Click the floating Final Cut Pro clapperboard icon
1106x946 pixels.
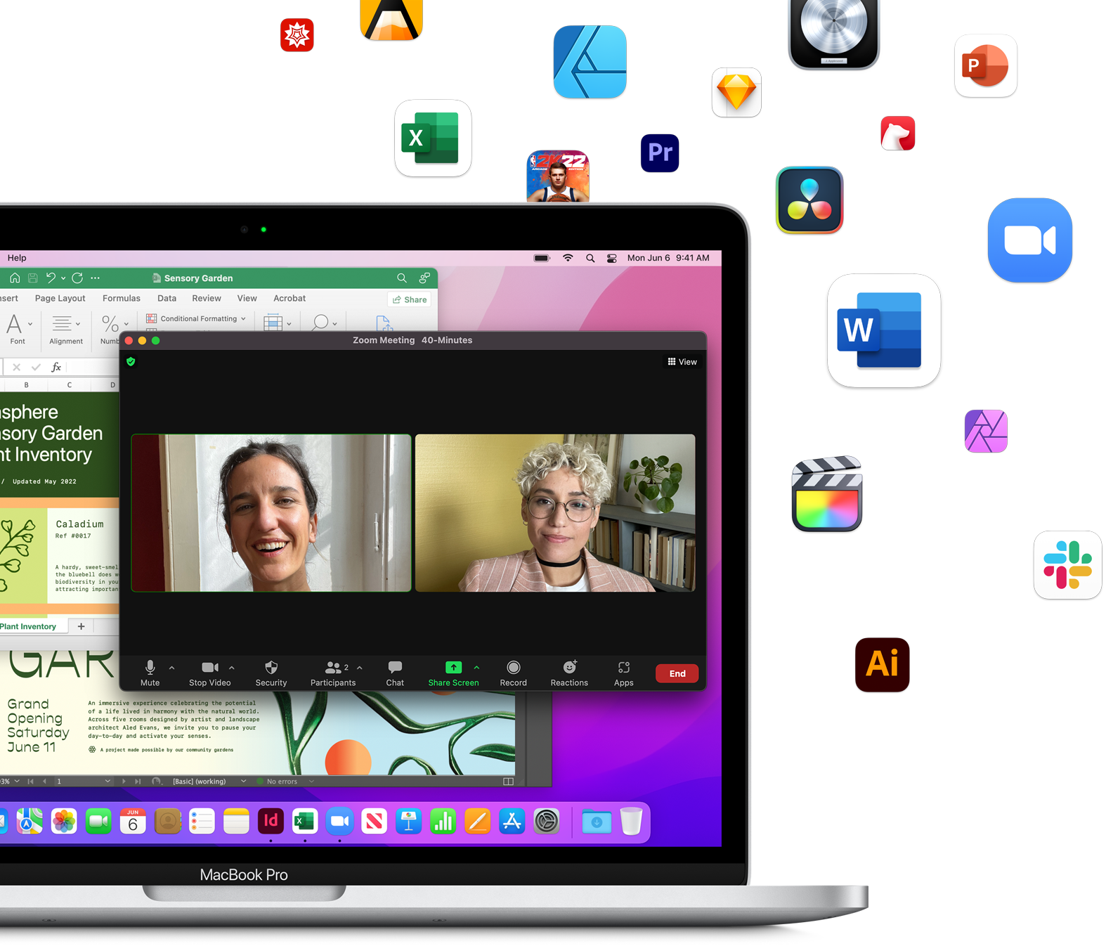[x=827, y=493]
